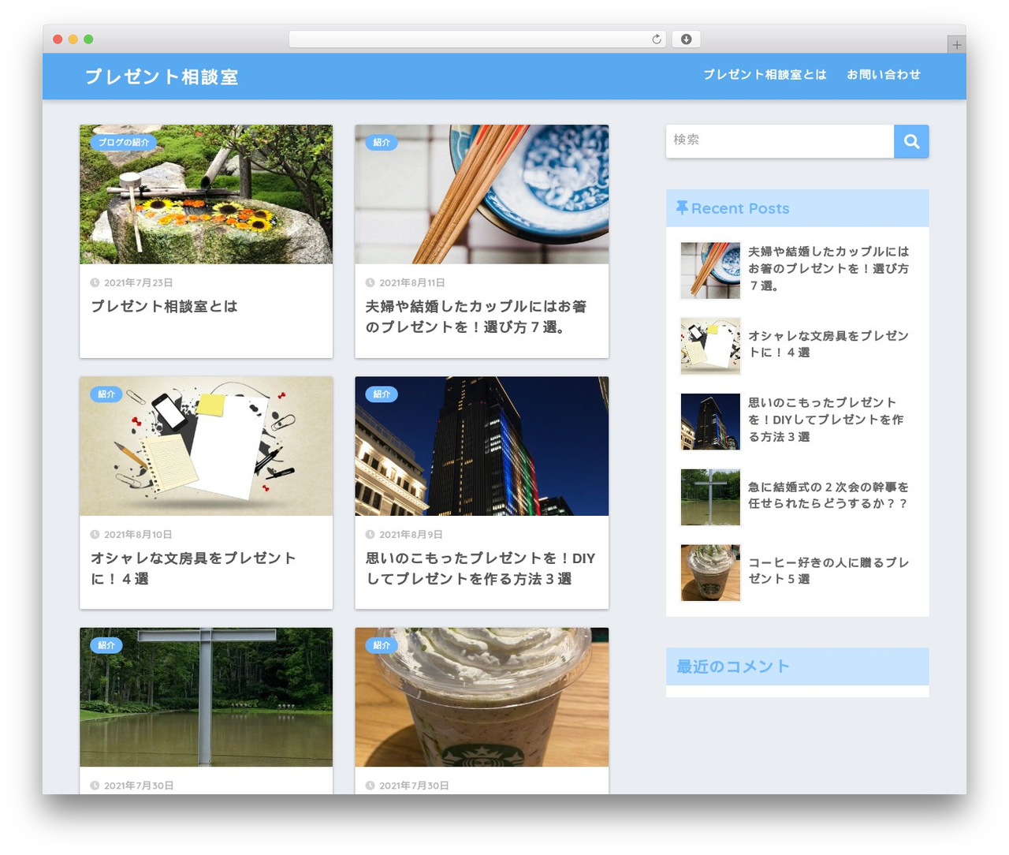
Task: Click the date 2021年8月11日 on chopsticks post
Action: click(411, 282)
